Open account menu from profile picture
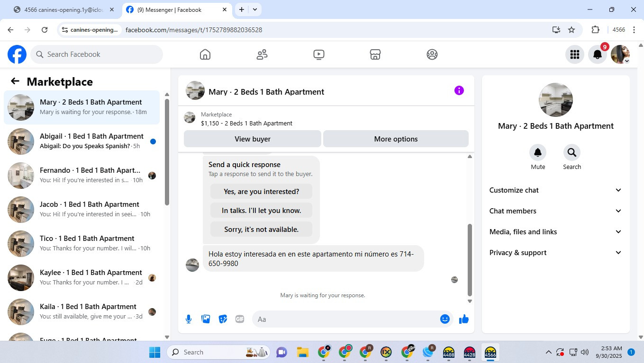The height and width of the screenshot is (363, 644). point(620,54)
